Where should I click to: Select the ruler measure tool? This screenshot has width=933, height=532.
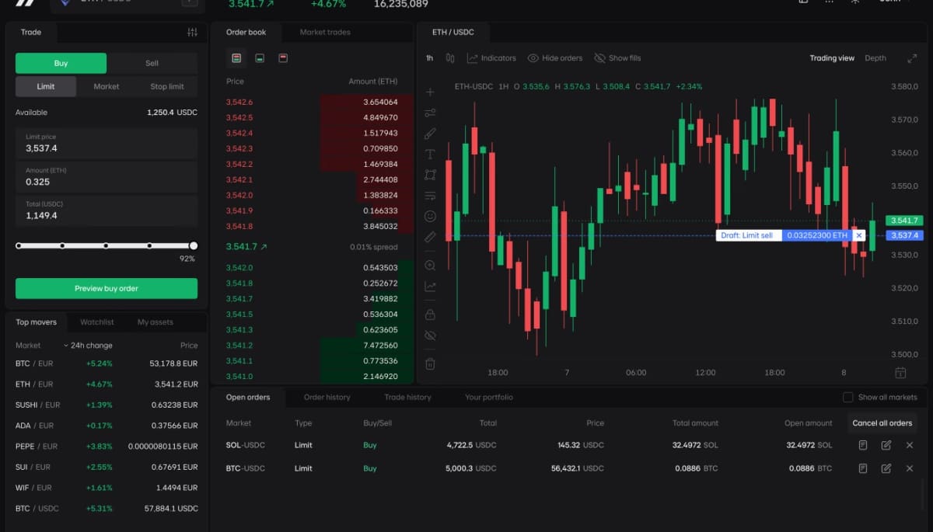430,237
